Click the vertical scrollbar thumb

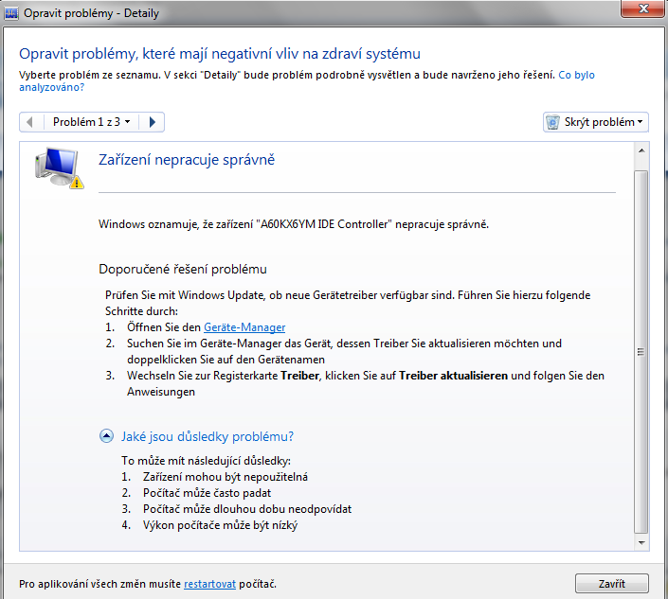click(x=641, y=352)
